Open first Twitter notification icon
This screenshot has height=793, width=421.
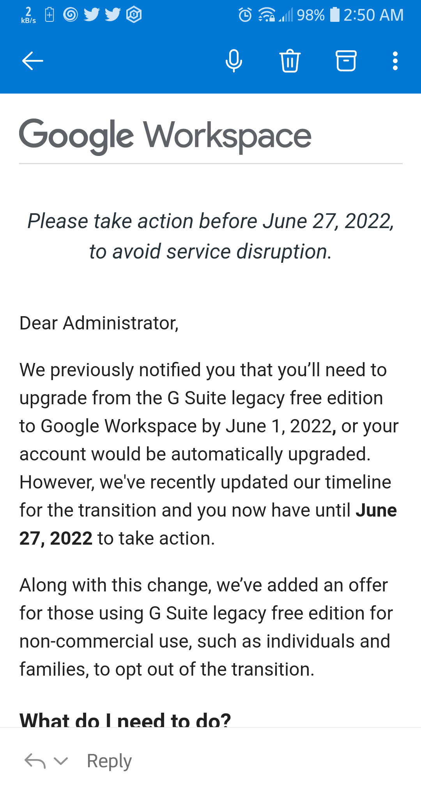(x=92, y=15)
